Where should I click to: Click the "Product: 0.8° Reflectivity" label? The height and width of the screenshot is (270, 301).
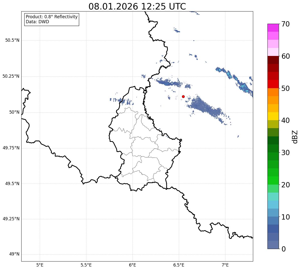click(52, 17)
